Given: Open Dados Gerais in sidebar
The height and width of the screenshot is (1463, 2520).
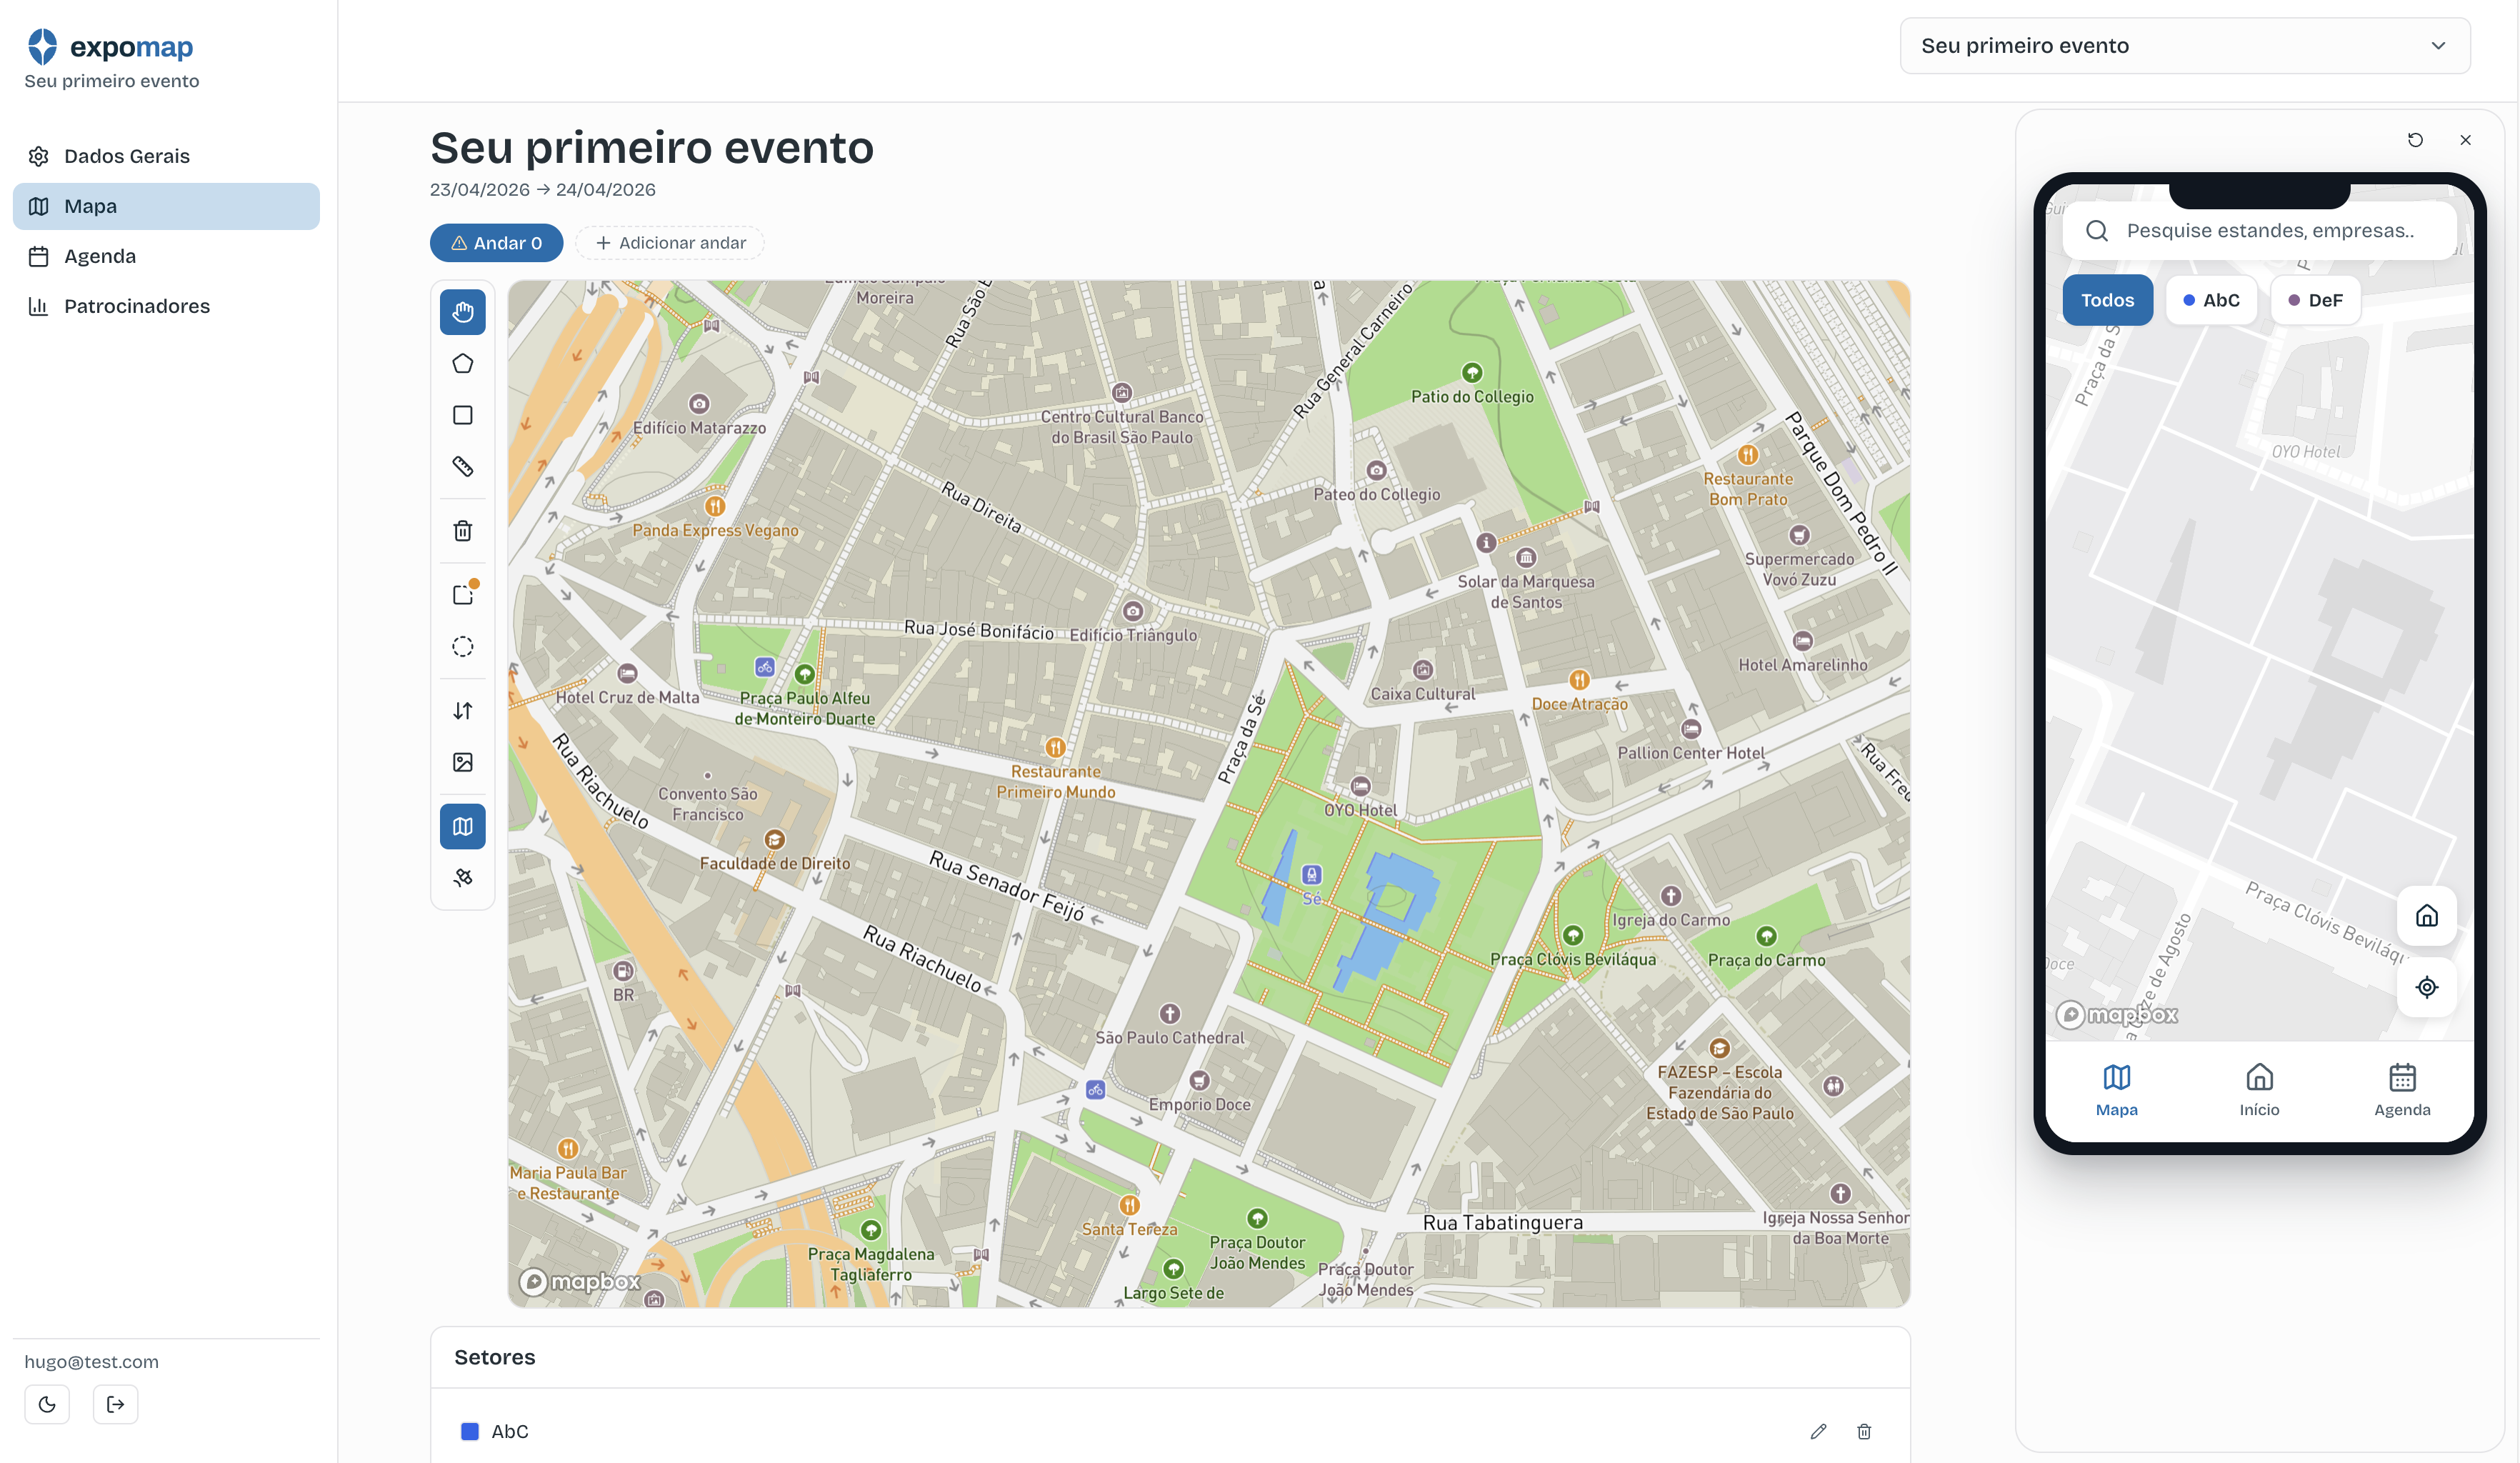Looking at the screenshot, I should tap(166, 156).
